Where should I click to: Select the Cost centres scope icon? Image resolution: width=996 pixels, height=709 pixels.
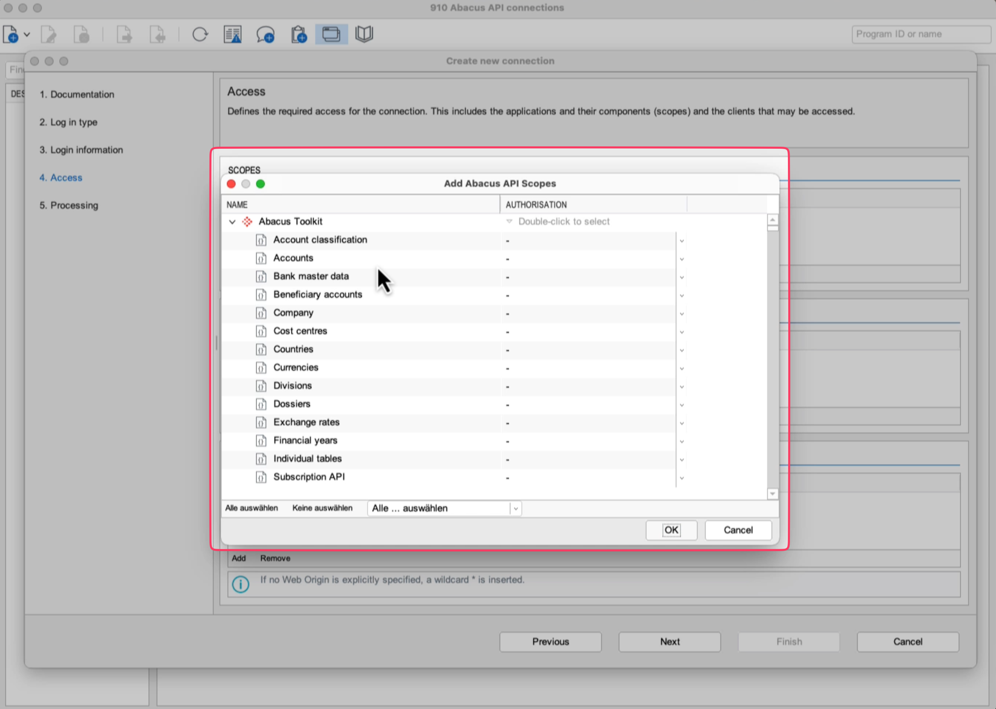(261, 331)
